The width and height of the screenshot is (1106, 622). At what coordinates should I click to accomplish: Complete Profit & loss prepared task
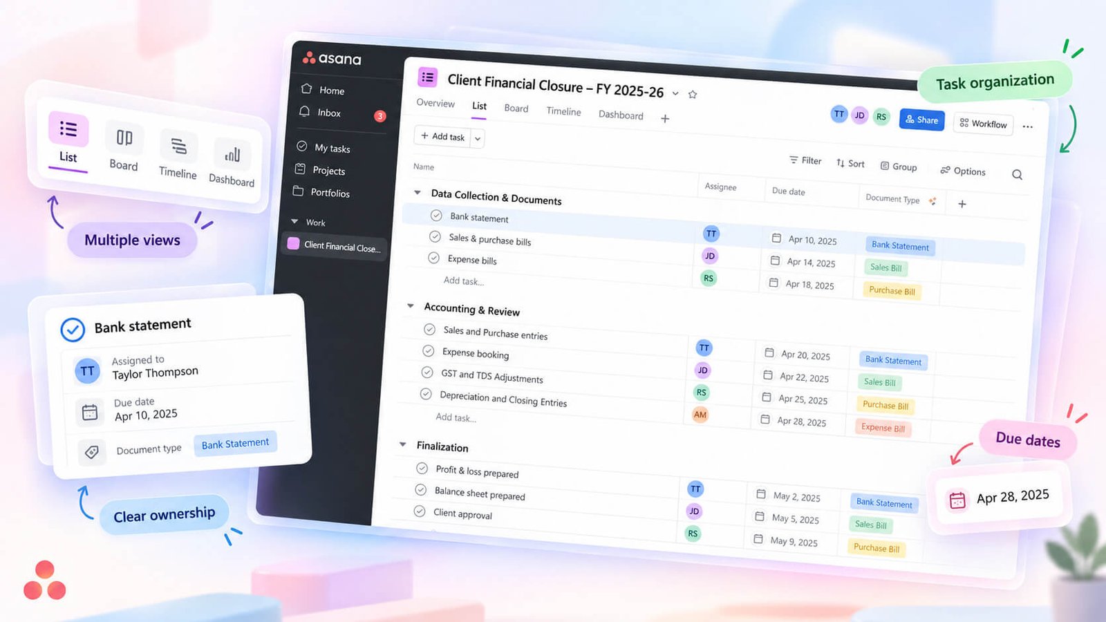click(x=422, y=468)
